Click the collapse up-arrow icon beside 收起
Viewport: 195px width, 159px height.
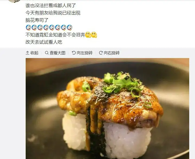pyautogui.click(x=27, y=53)
